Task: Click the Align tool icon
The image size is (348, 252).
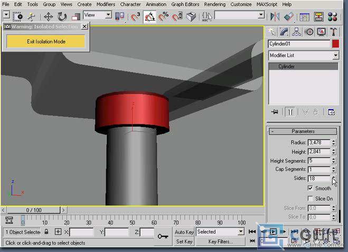Action: coord(289,17)
